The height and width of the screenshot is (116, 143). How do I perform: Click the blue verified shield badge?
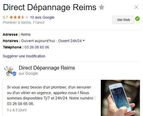[14, 74]
